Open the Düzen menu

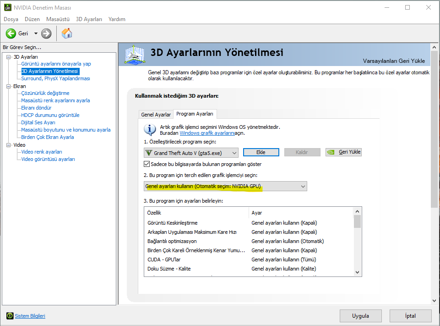point(32,19)
